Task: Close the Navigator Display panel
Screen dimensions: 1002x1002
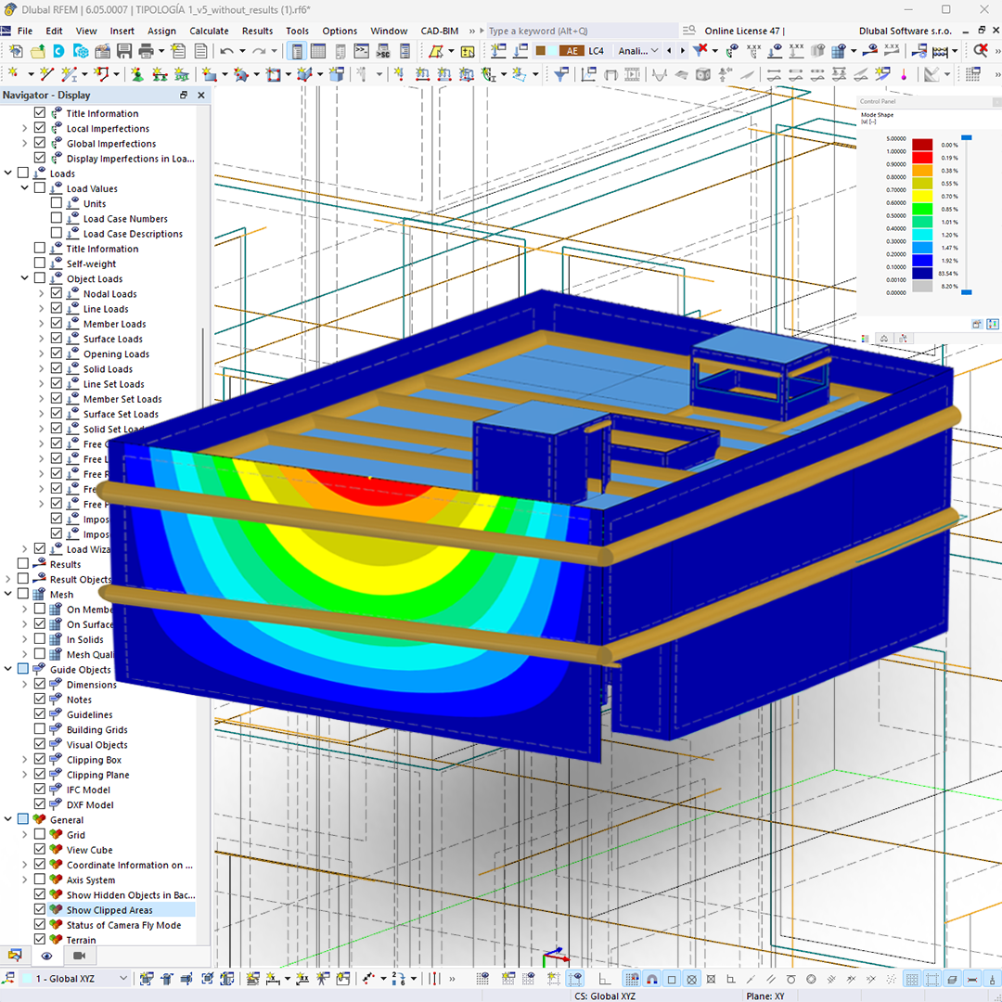Action: (201, 95)
